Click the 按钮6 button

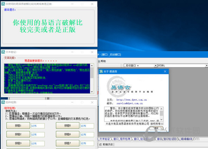click(68, 134)
